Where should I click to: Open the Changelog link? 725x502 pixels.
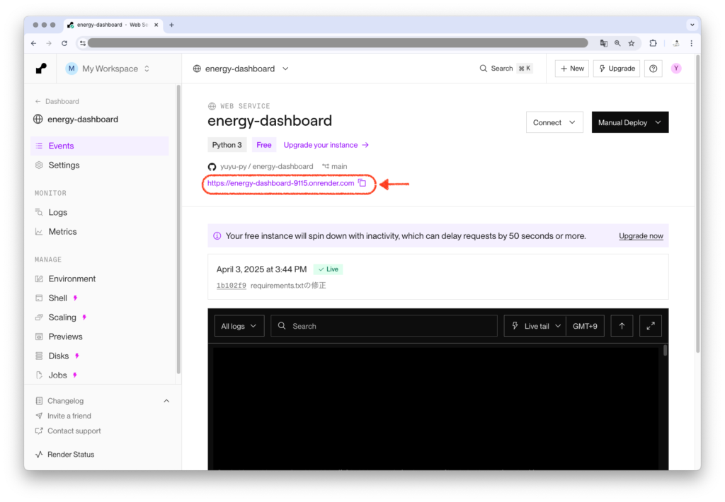click(x=65, y=401)
